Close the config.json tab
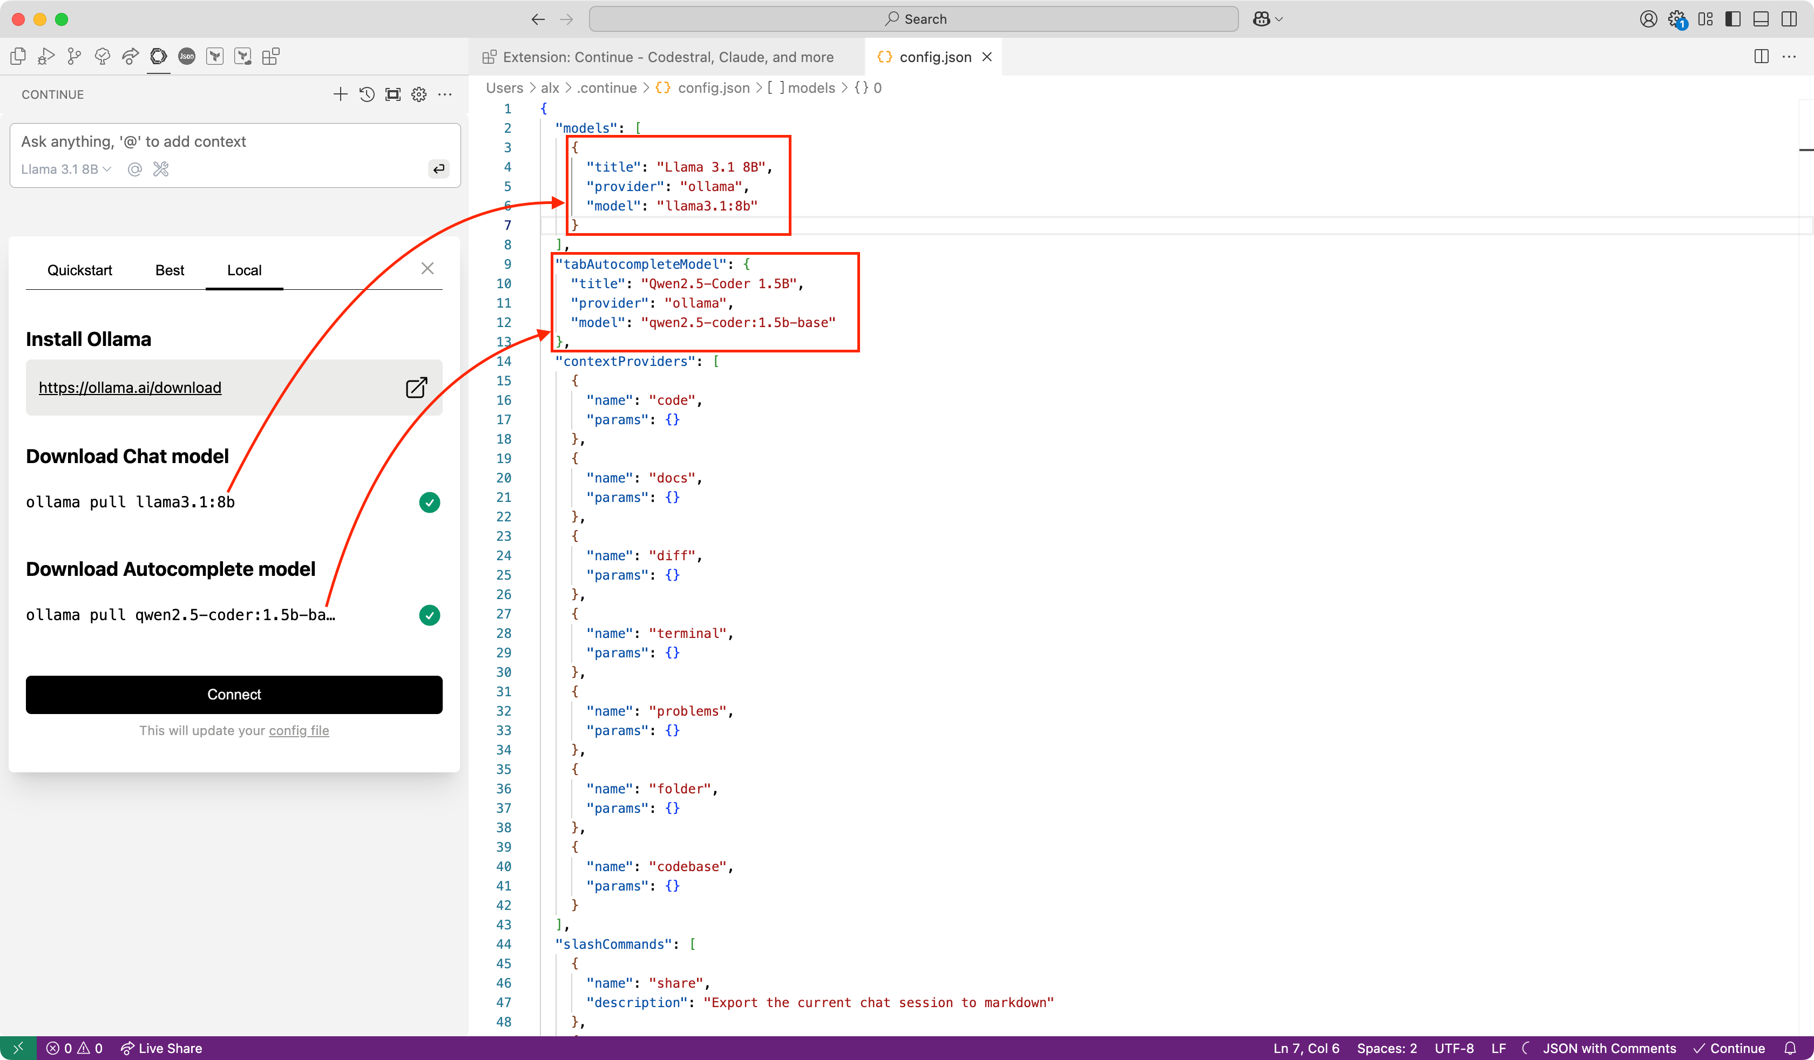Screen dimensions: 1814x1060 coord(987,57)
